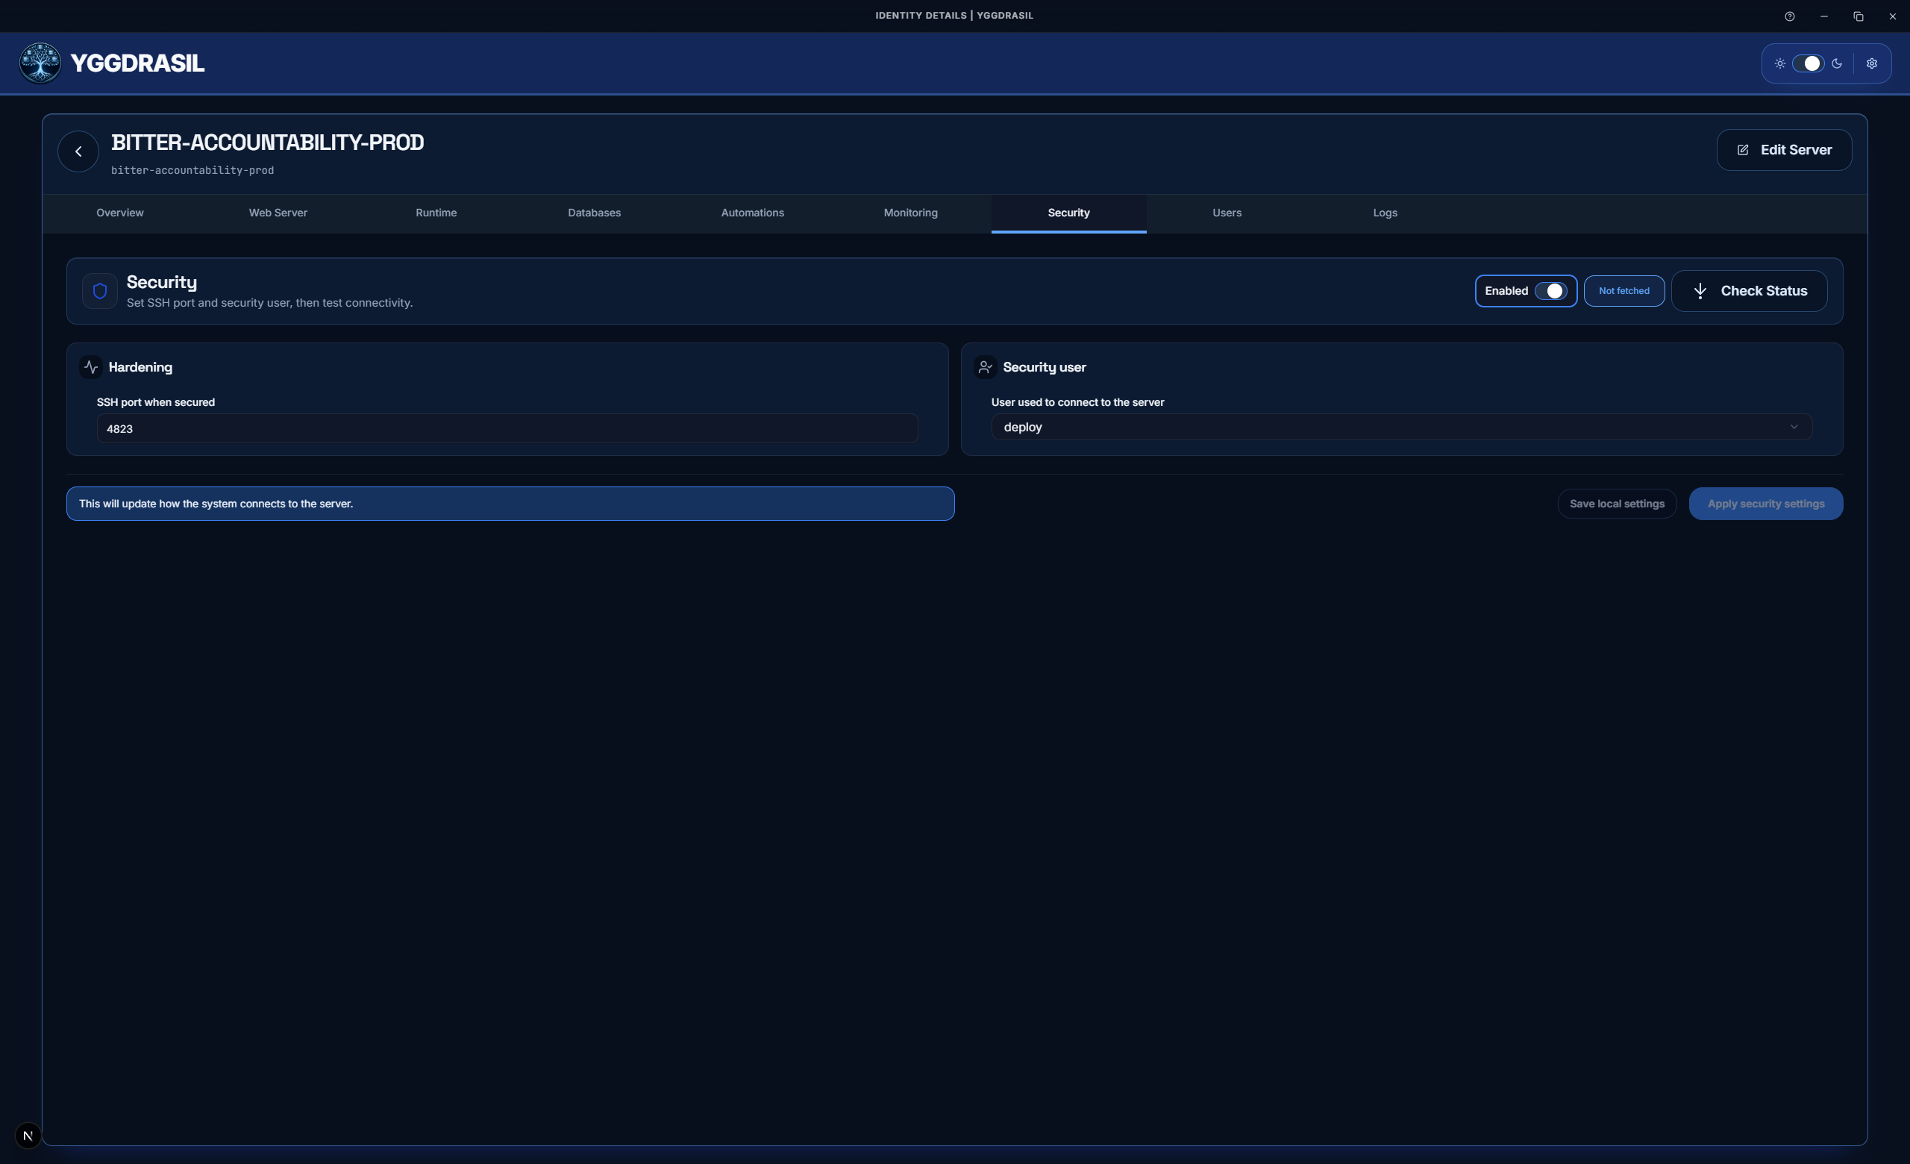Click the Not fetched status badge
Screen dimensions: 1910x1164
(x=1623, y=290)
